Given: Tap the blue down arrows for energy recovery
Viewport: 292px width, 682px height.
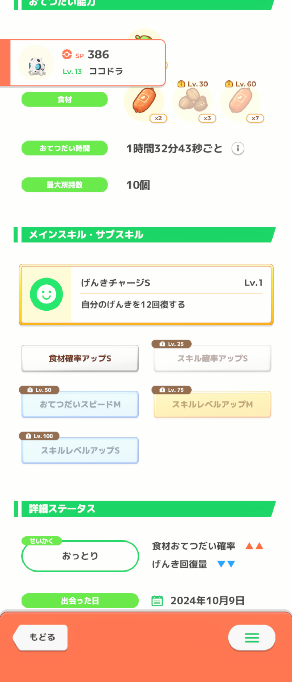Looking at the screenshot, I should [x=226, y=564].
